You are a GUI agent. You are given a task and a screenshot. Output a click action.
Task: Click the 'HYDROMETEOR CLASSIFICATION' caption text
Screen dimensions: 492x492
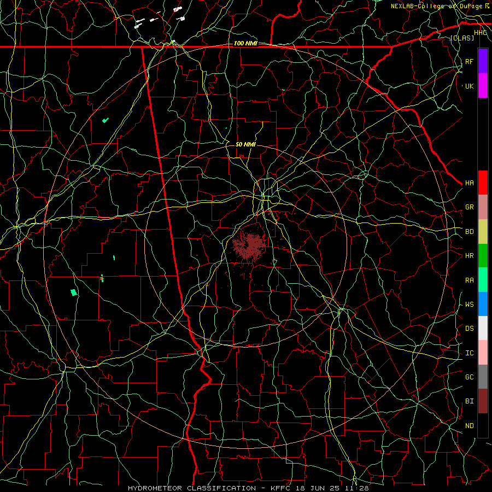[192, 488]
